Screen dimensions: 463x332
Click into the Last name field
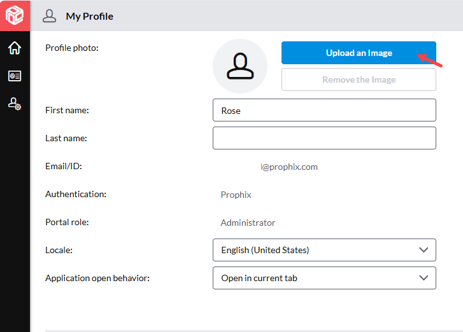(x=324, y=138)
